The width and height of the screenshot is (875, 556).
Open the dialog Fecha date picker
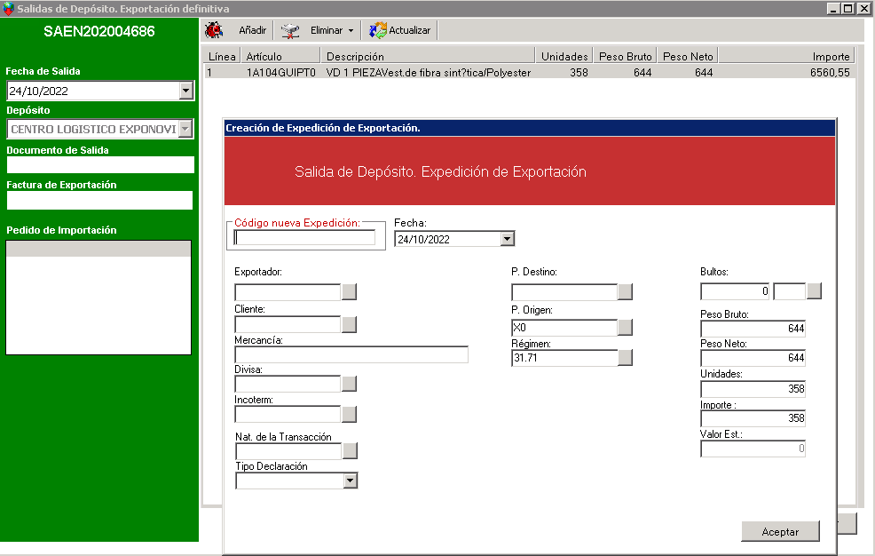[x=507, y=239]
